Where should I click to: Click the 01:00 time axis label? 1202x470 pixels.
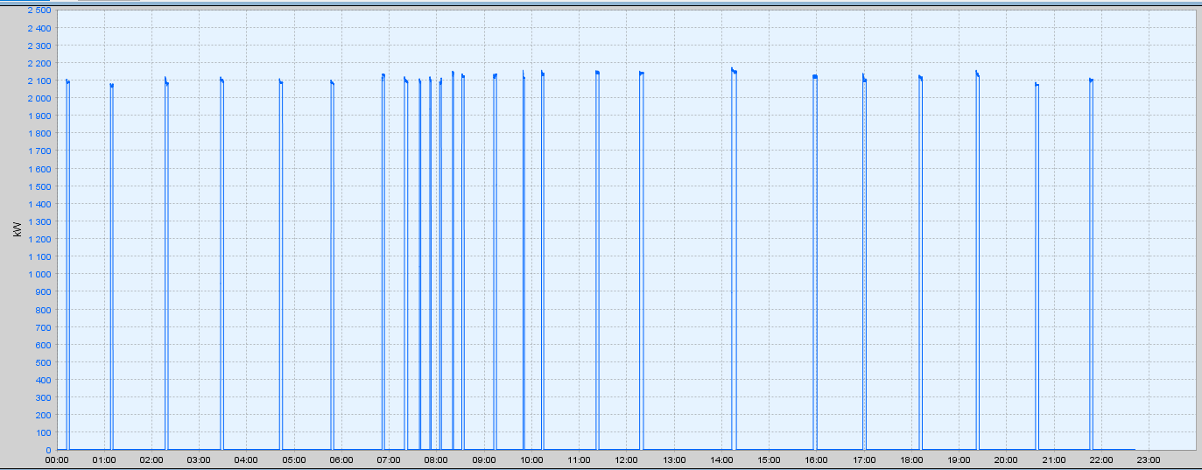point(104,459)
